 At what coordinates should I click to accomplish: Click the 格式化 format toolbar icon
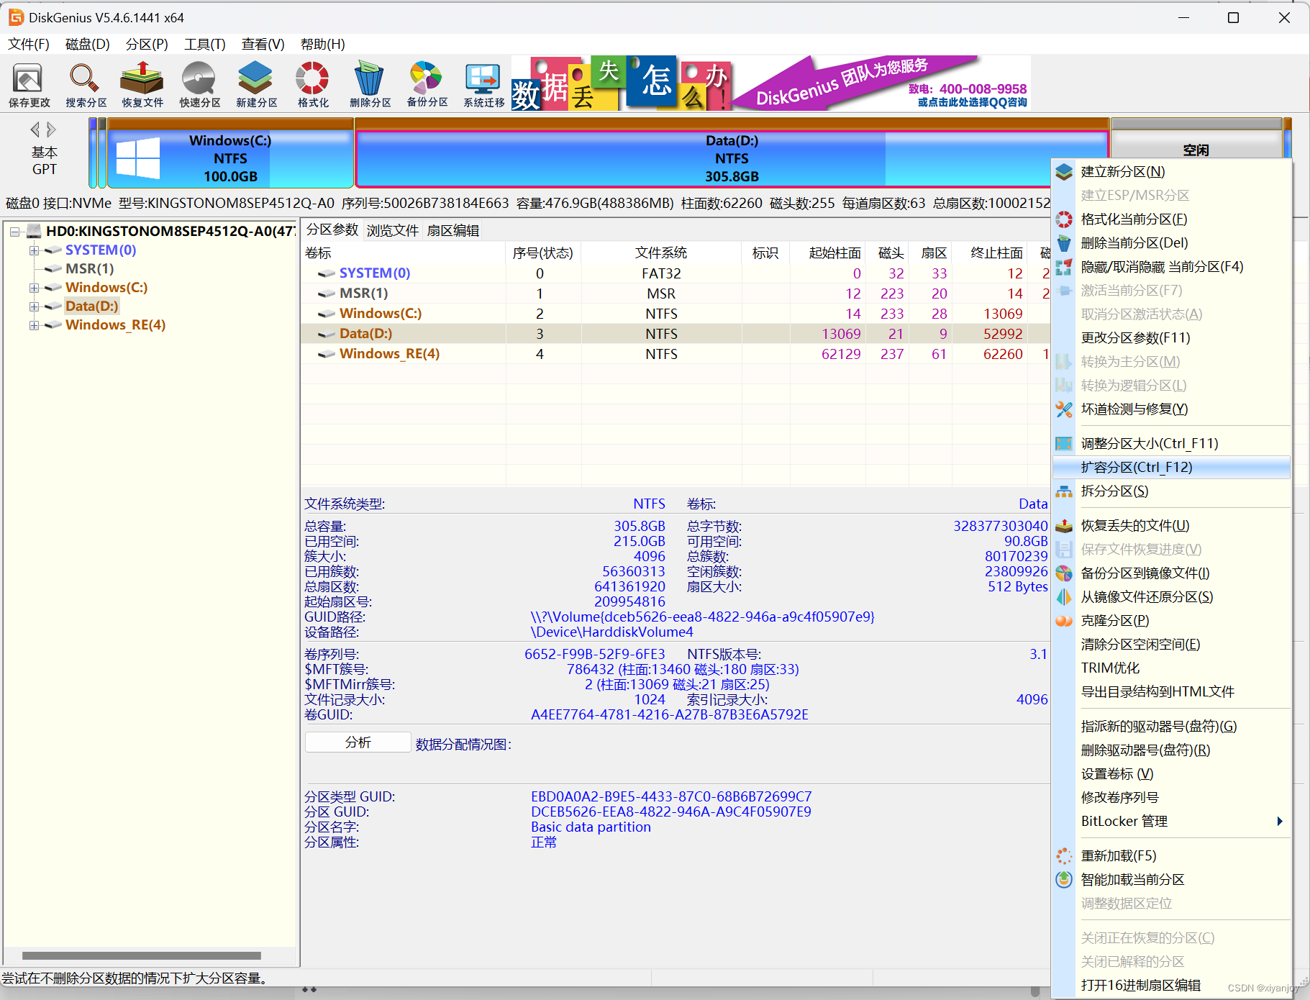[x=313, y=85]
